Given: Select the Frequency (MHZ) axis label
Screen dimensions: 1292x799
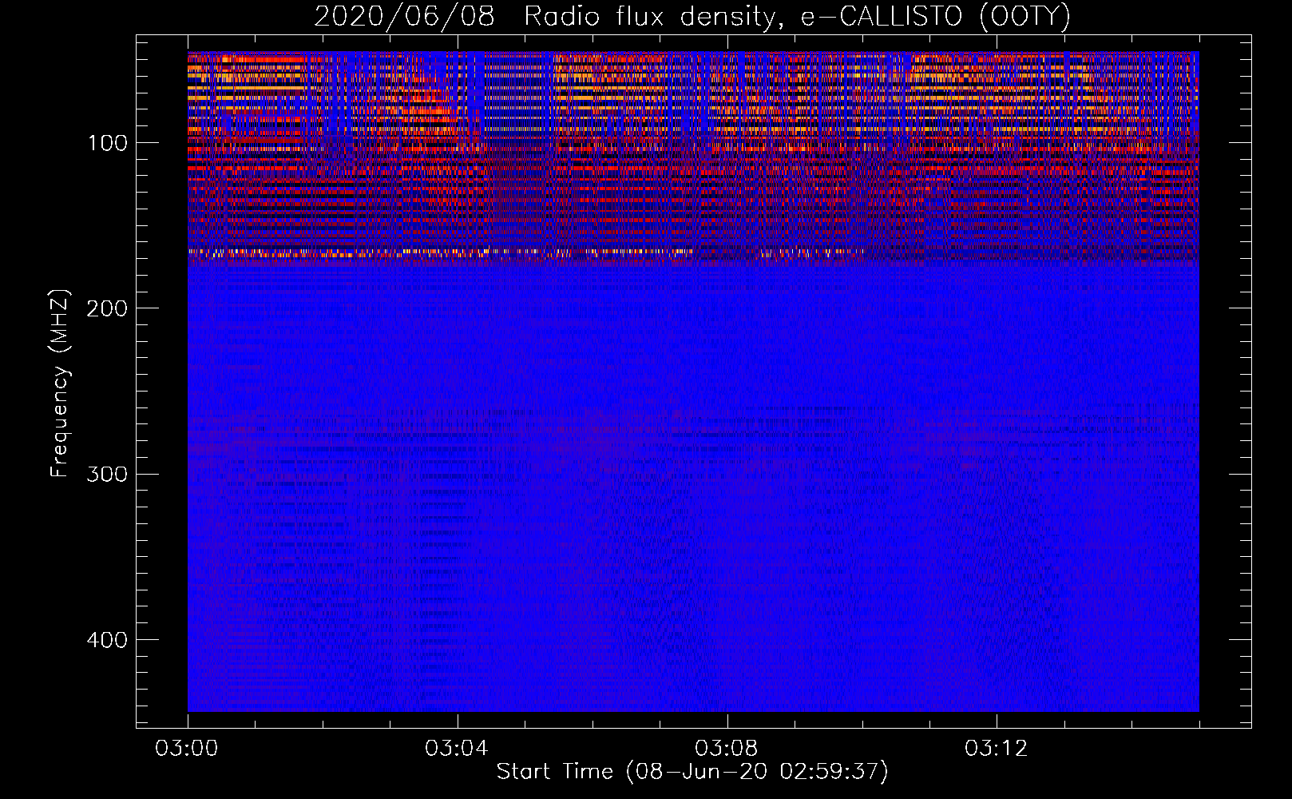Looking at the screenshot, I should (x=60, y=384).
